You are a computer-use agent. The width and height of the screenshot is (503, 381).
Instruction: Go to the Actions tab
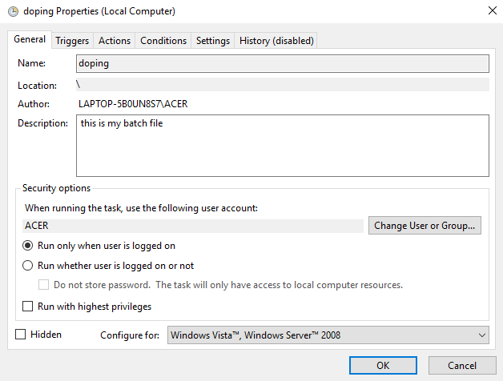tap(114, 41)
